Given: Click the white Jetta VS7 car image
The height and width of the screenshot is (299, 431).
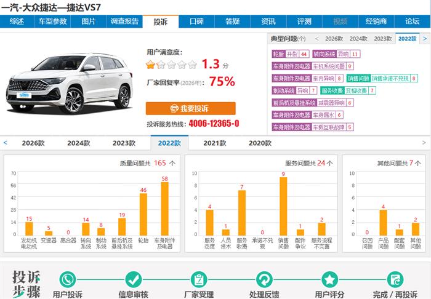Looking at the screenshot, I should [x=72, y=82].
